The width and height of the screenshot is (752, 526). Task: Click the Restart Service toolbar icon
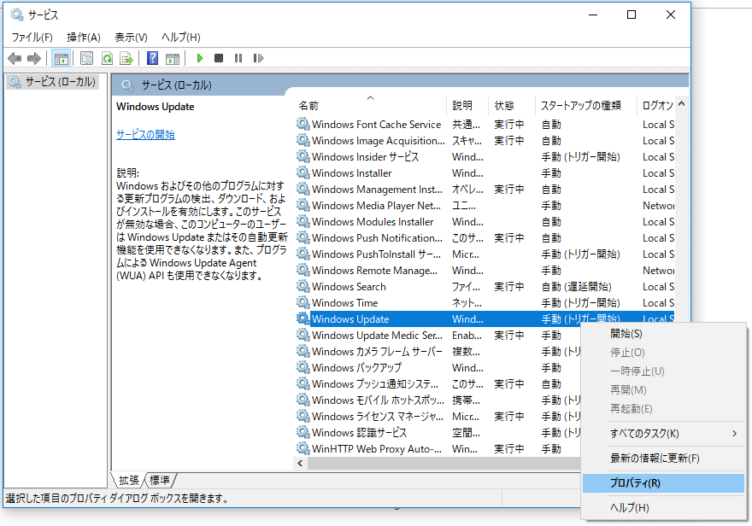click(x=257, y=58)
